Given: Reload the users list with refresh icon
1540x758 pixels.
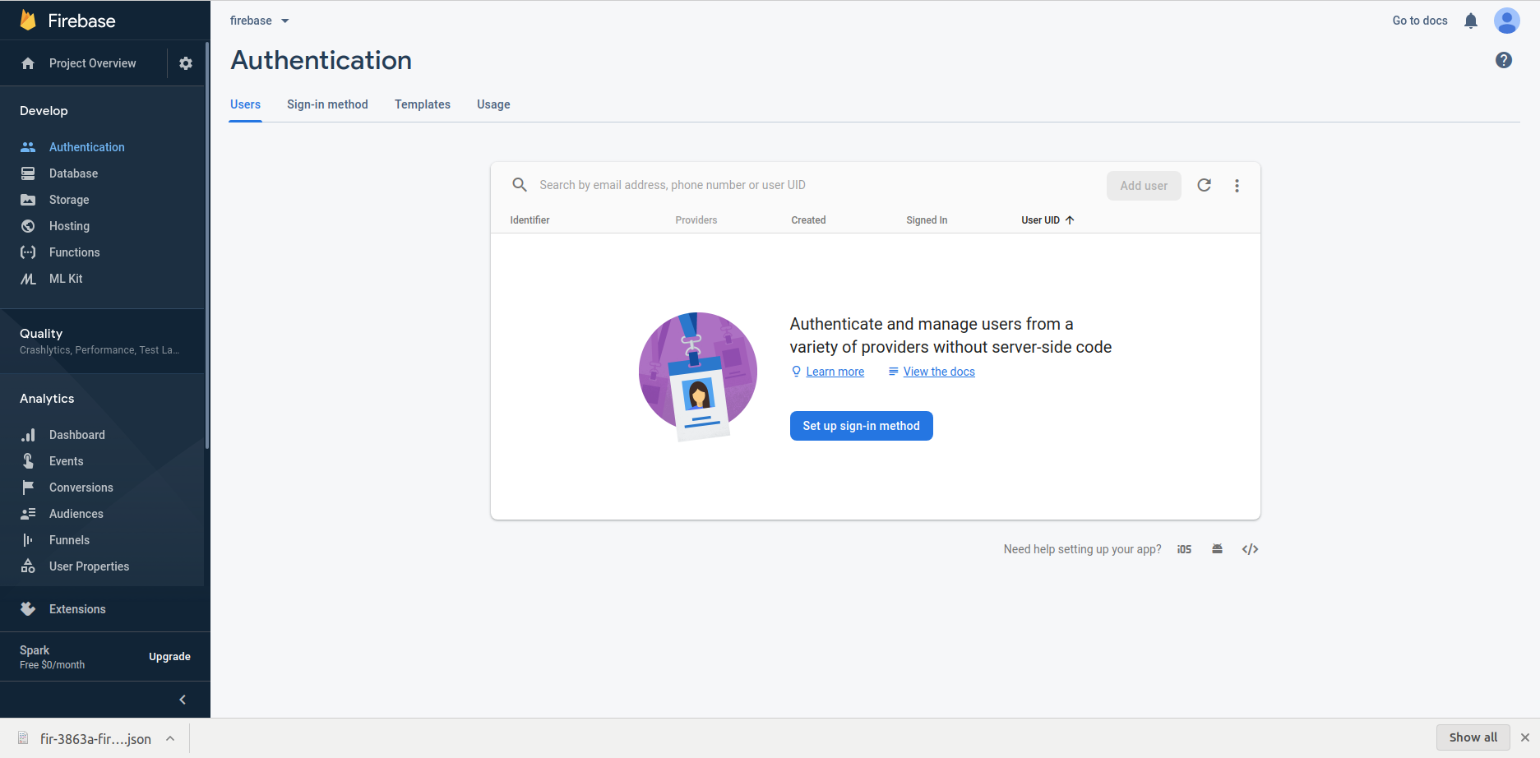Looking at the screenshot, I should (x=1205, y=185).
